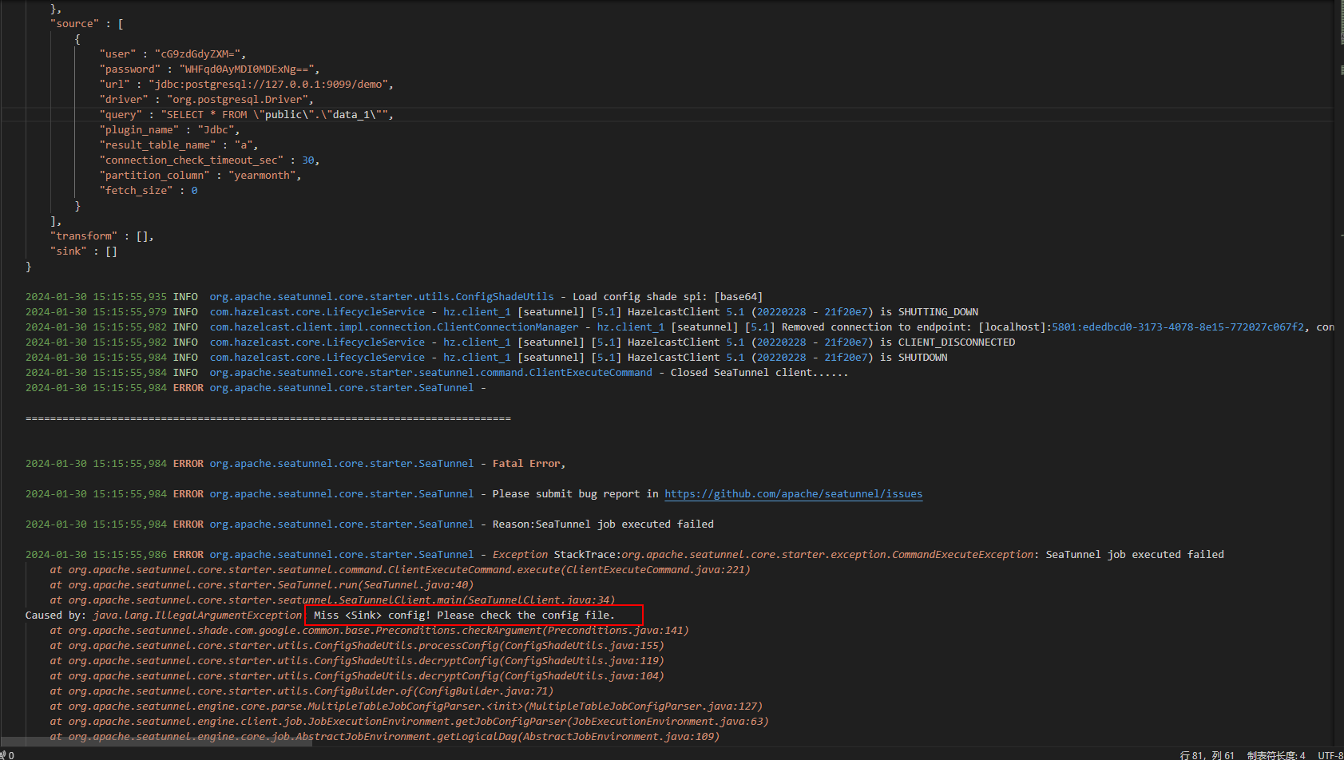The width and height of the screenshot is (1344, 760).
Task: Click java.lang.IllegalArgumentException in the Caused by line
Action: (197, 616)
